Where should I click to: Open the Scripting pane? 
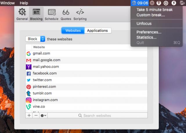point(80,14)
